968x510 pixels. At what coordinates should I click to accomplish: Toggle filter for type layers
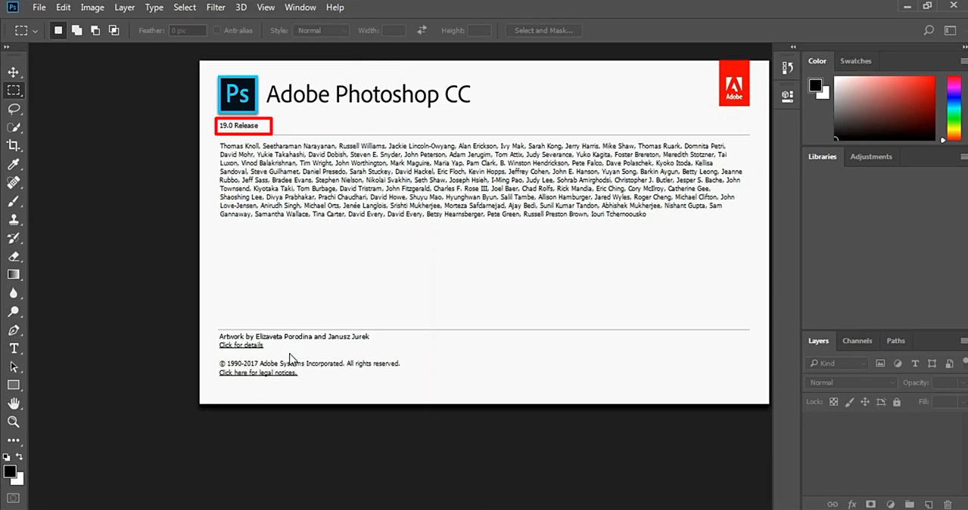915,363
